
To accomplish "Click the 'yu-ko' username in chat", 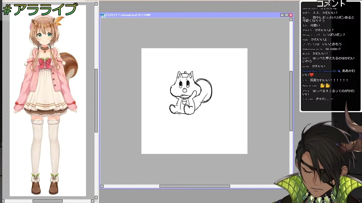I will [x=306, y=67].
